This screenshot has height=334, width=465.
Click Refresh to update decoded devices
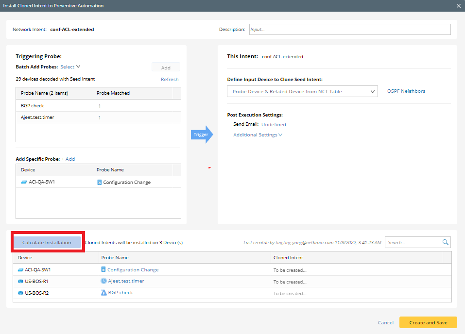tap(169, 79)
